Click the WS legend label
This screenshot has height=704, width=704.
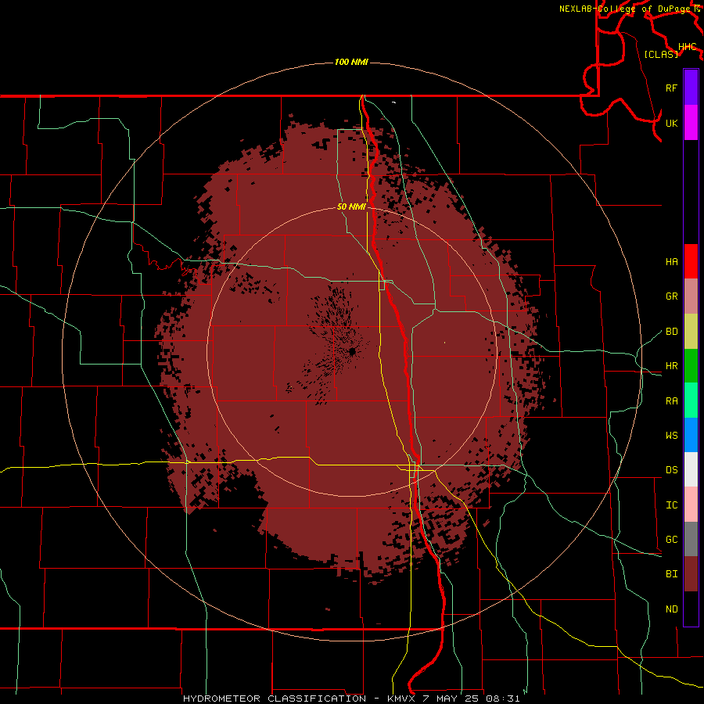(671, 436)
